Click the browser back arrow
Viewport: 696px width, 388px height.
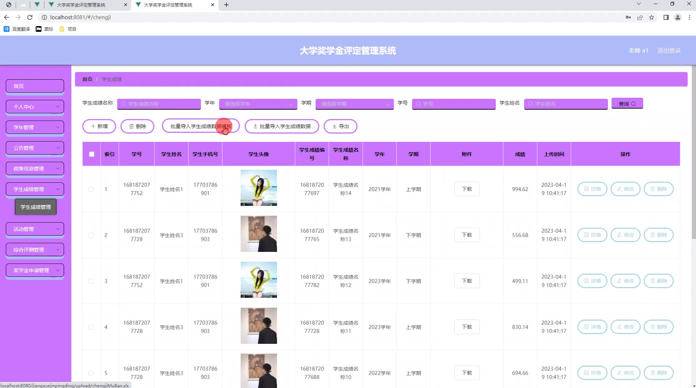pos(7,17)
